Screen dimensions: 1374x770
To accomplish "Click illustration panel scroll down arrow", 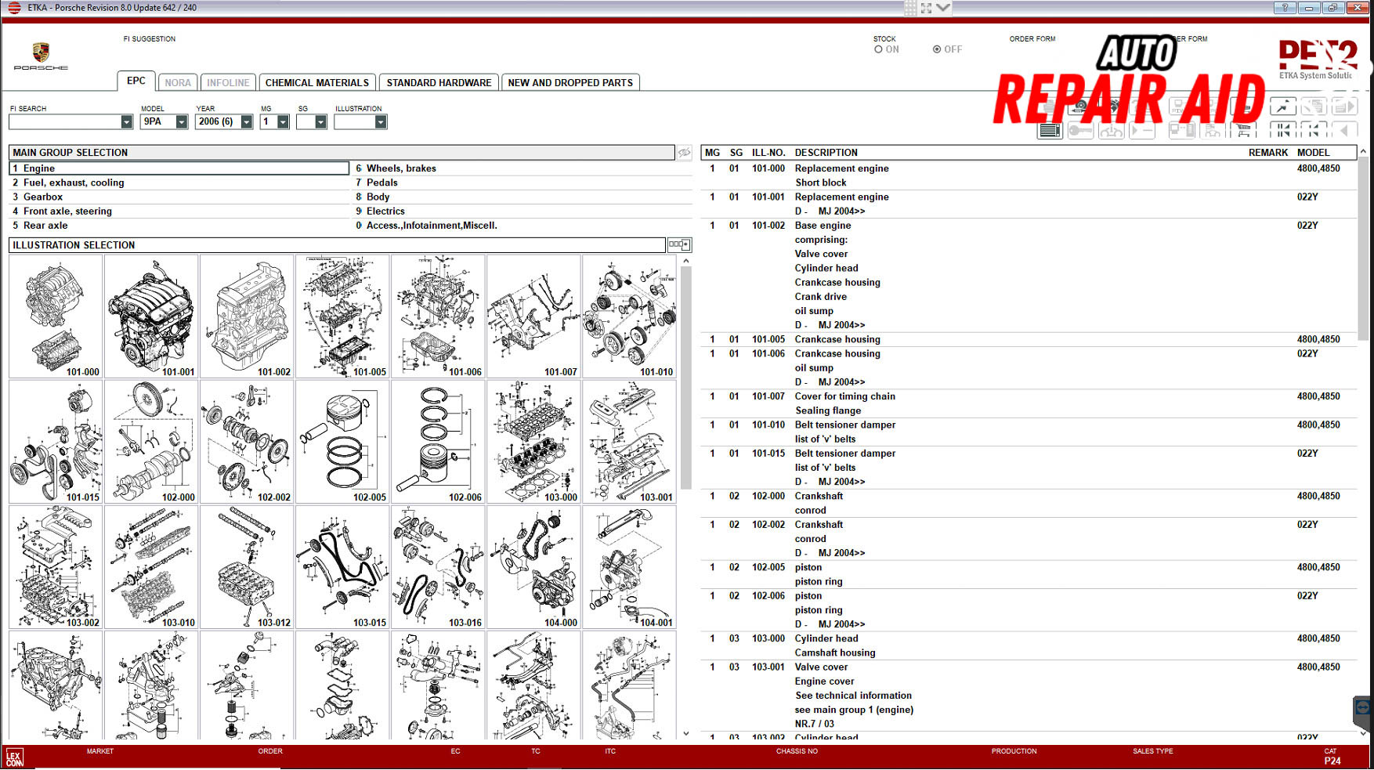I will click(x=686, y=734).
